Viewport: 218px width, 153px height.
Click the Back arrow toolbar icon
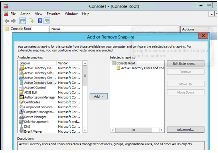point(7,21)
